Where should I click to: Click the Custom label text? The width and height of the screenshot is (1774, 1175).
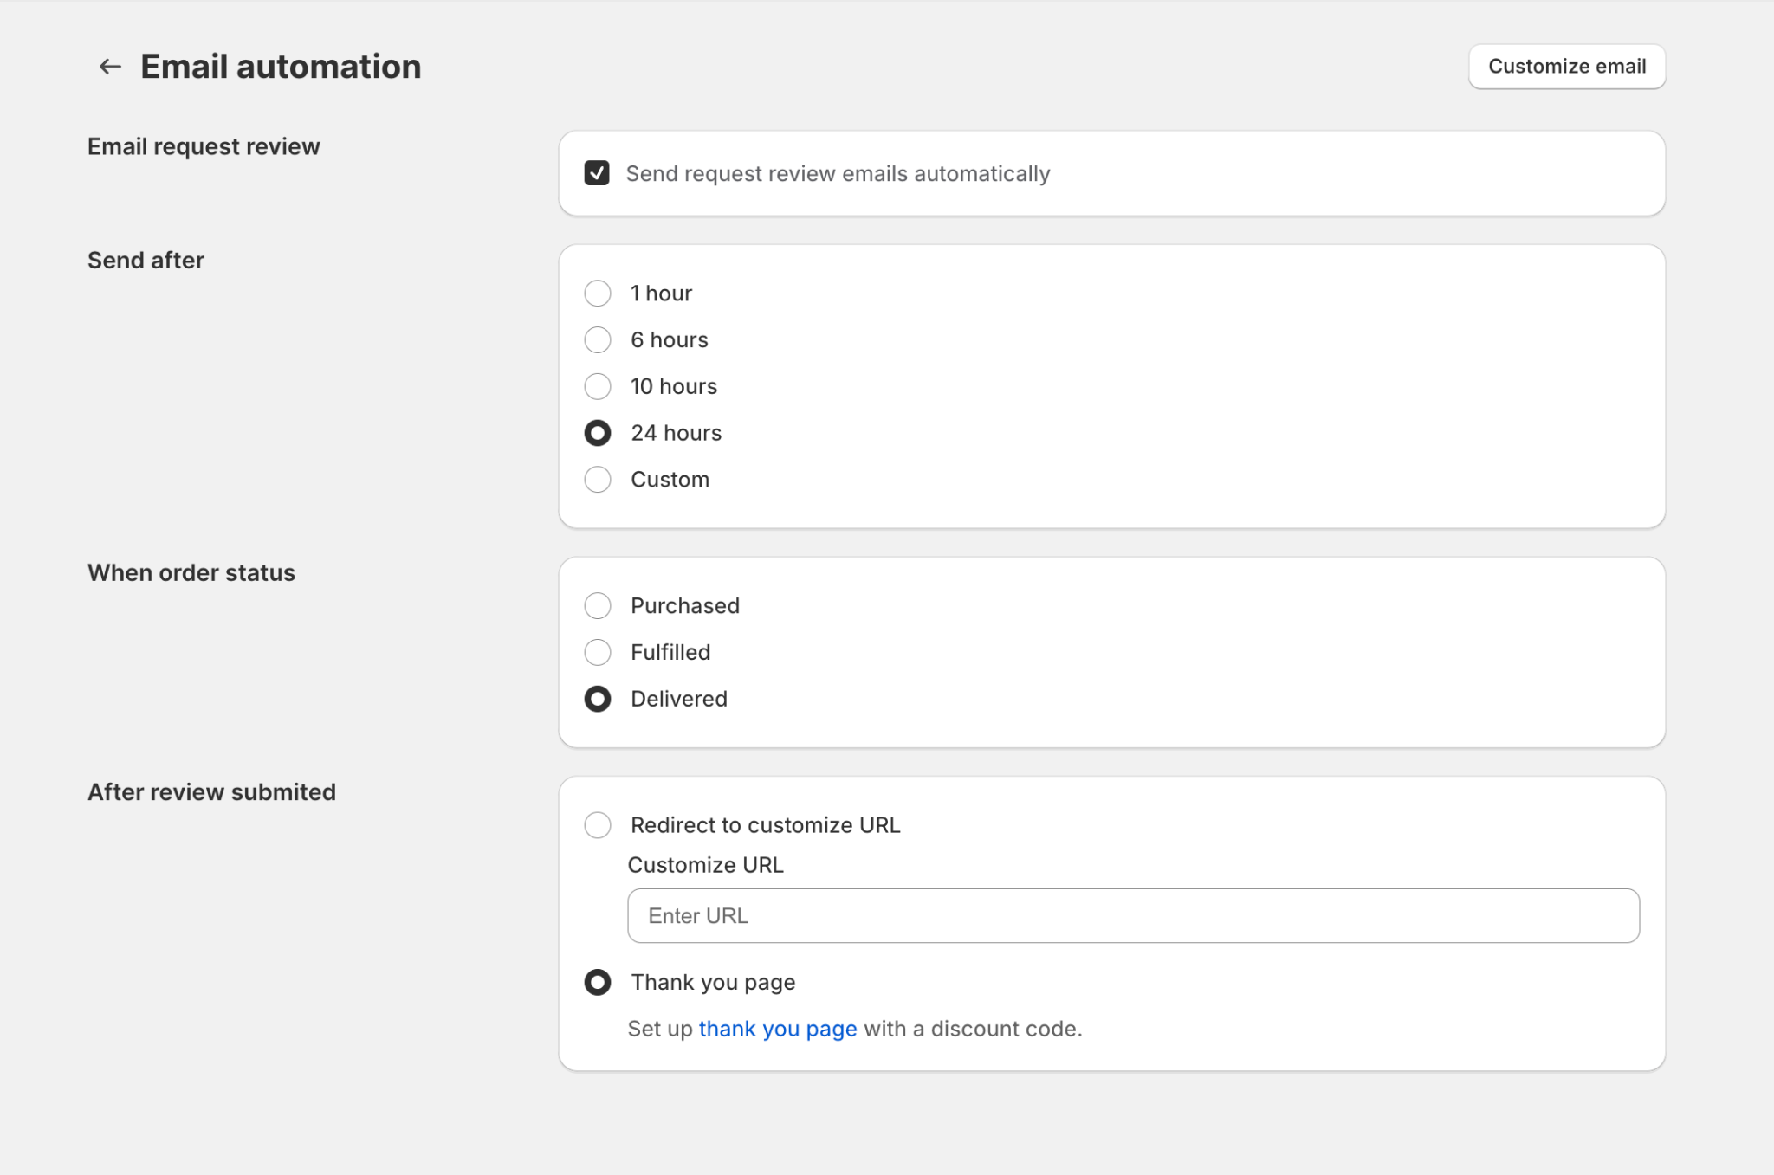pos(670,480)
